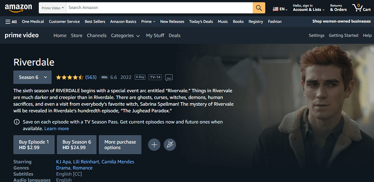Image resolution: width=374 pixels, height=182 pixels.
Task: Click the subtitles speech bubble icon
Action: point(169,77)
